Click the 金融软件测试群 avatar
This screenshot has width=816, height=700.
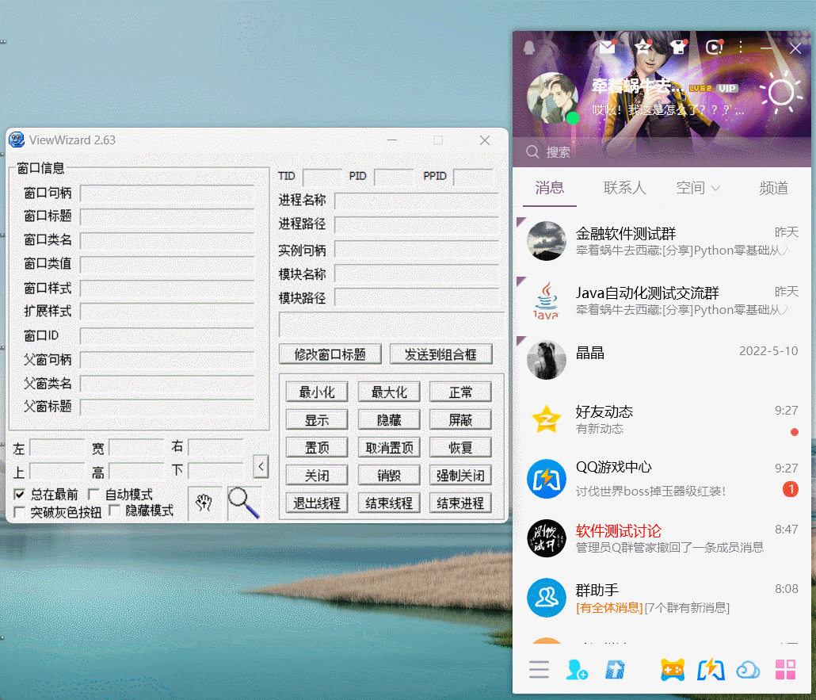546,241
